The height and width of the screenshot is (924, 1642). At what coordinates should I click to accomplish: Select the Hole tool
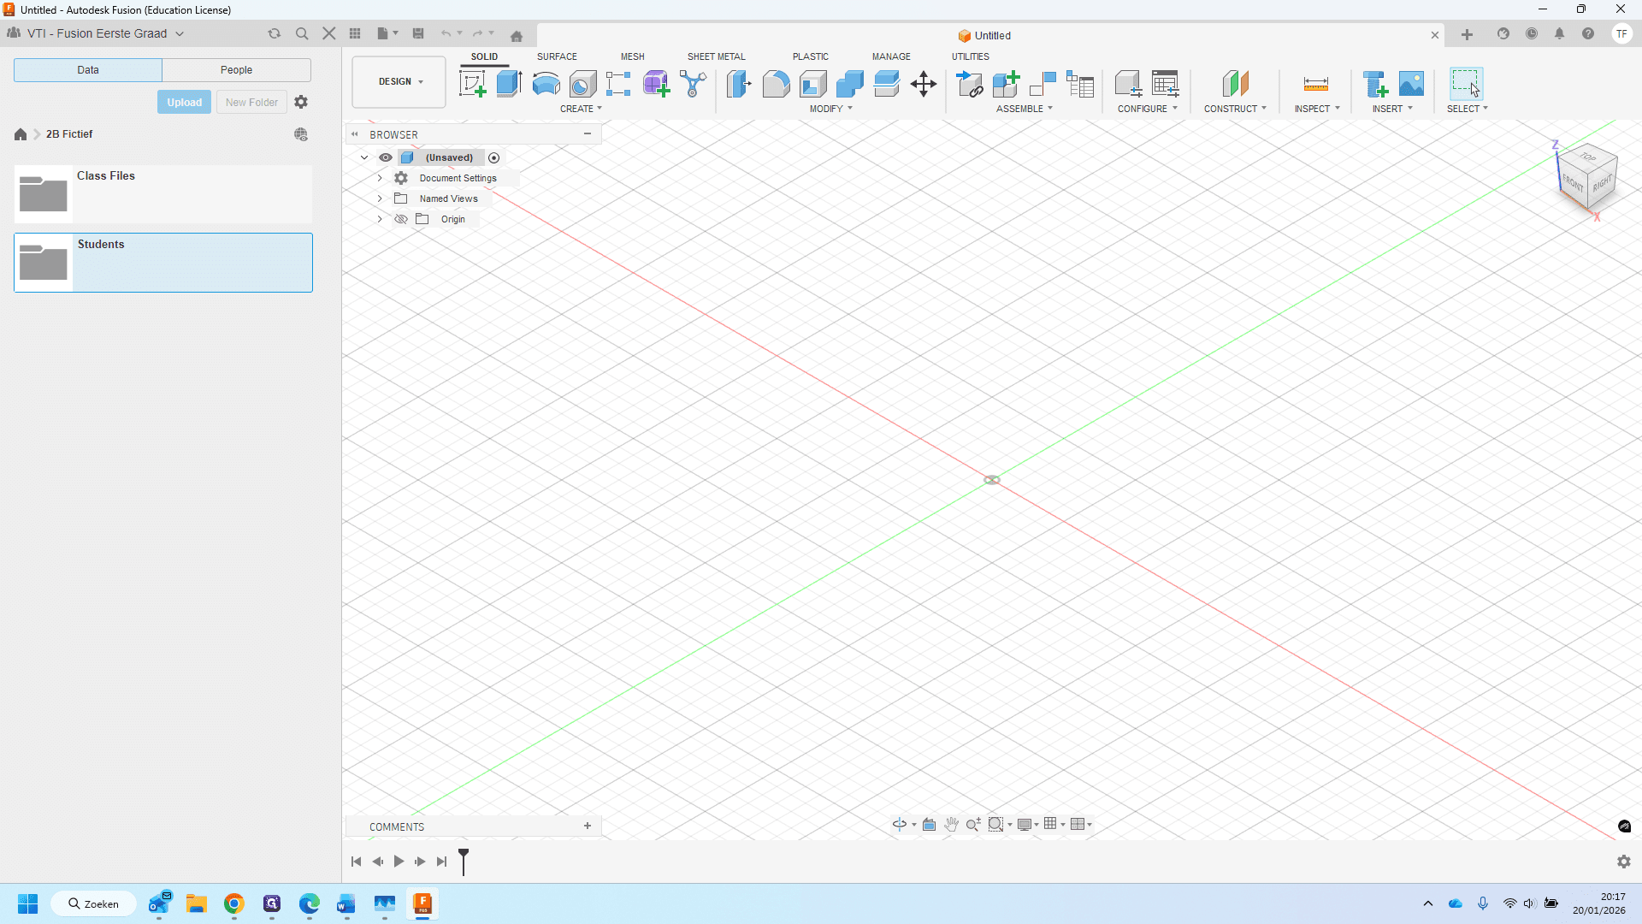582,84
